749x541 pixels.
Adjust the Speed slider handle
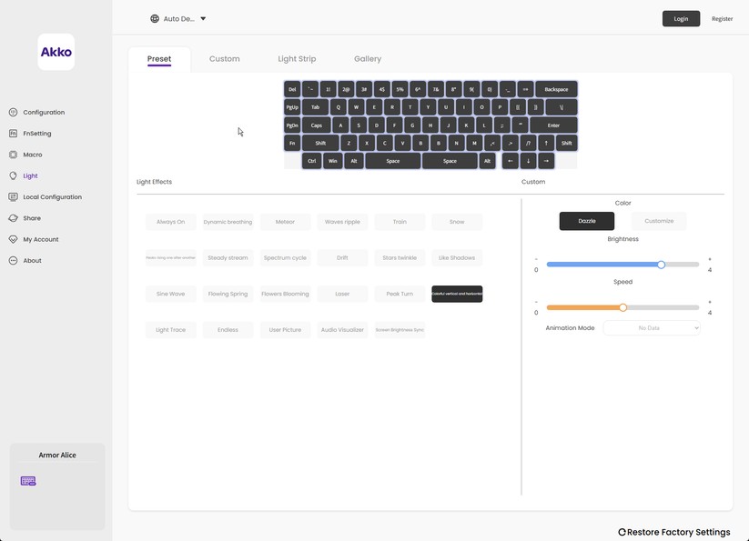pos(622,307)
